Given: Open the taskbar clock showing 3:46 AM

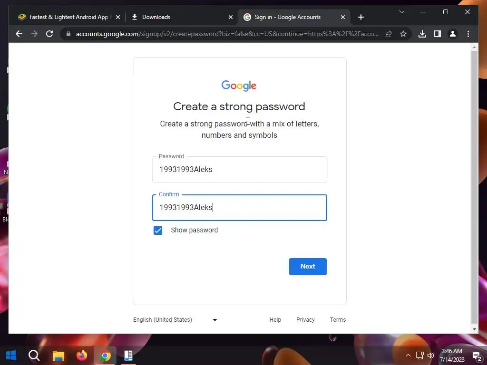Looking at the screenshot, I should coord(452,355).
